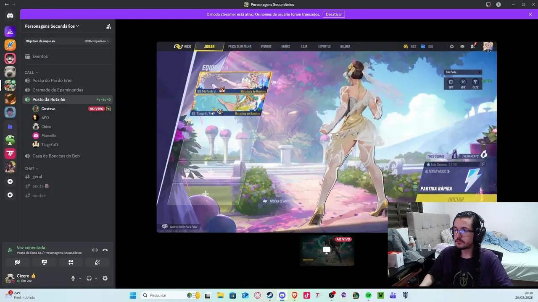Image resolution: width=538 pixels, height=302 pixels.
Task: Open Windows Start menu
Action: click(x=133, y=295)
